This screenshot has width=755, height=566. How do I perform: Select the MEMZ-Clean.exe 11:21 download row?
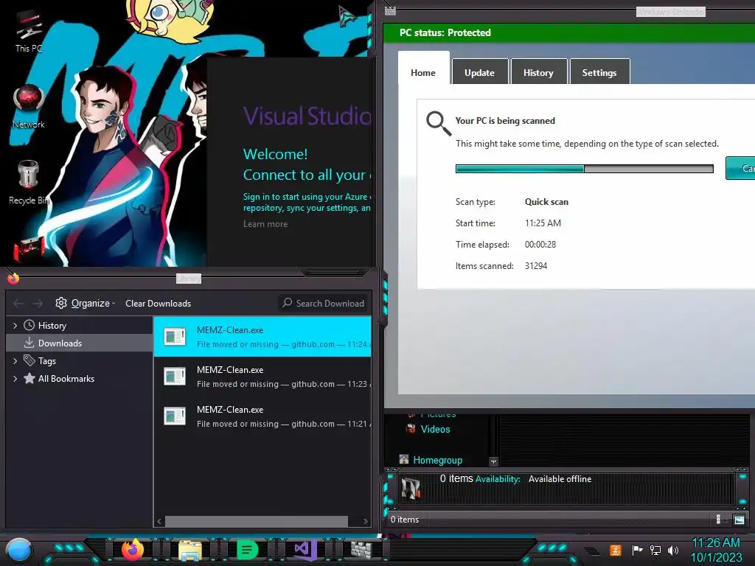coord(262,416)
